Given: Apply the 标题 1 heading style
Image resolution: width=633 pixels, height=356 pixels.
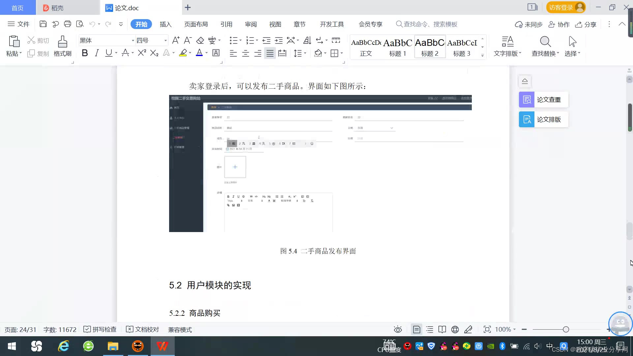Looking at the screenshot, I should [398, 47].
